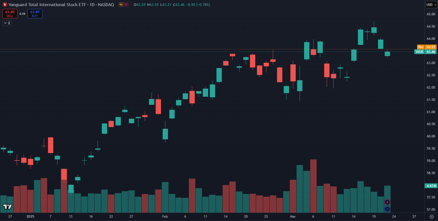Click the 'Mar' label on the time axis
438x221 pixels.
coord(293,217)
